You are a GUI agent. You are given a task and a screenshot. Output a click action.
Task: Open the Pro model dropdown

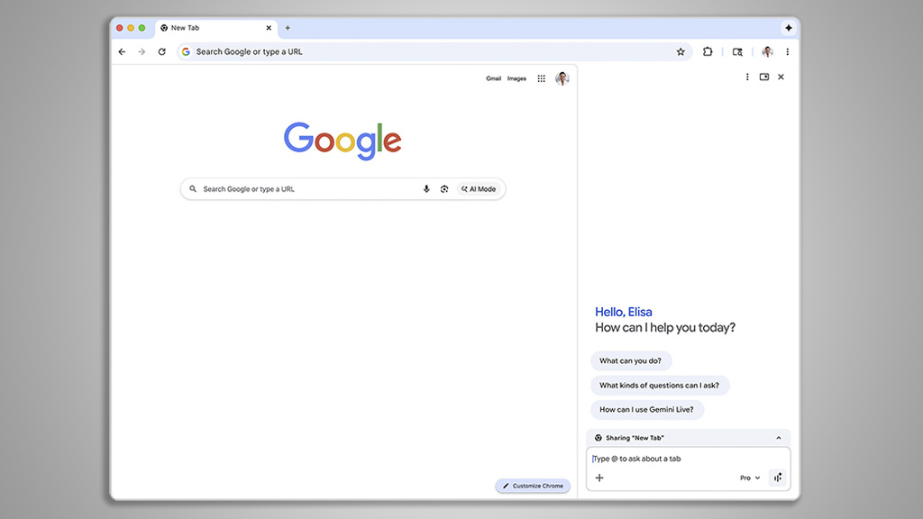click(750, 478)
